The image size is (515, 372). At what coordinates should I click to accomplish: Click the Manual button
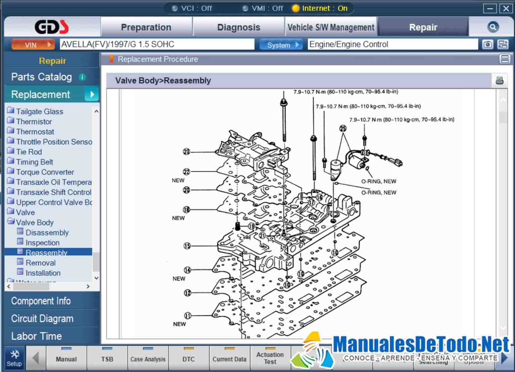pos(66,359)
